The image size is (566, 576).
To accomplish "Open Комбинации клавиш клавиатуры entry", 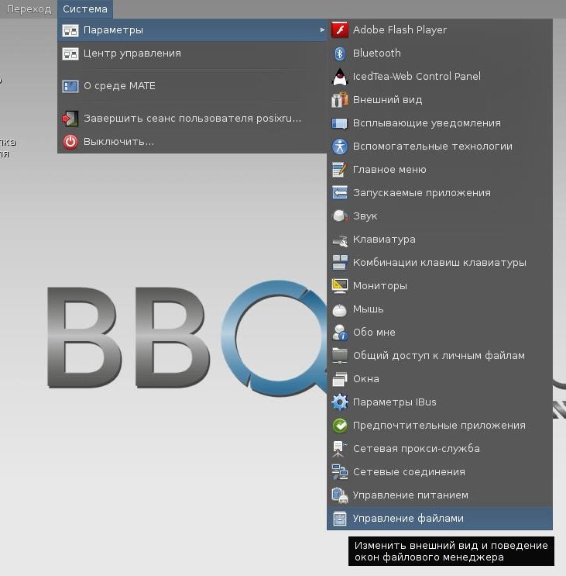I will [440, 263].
